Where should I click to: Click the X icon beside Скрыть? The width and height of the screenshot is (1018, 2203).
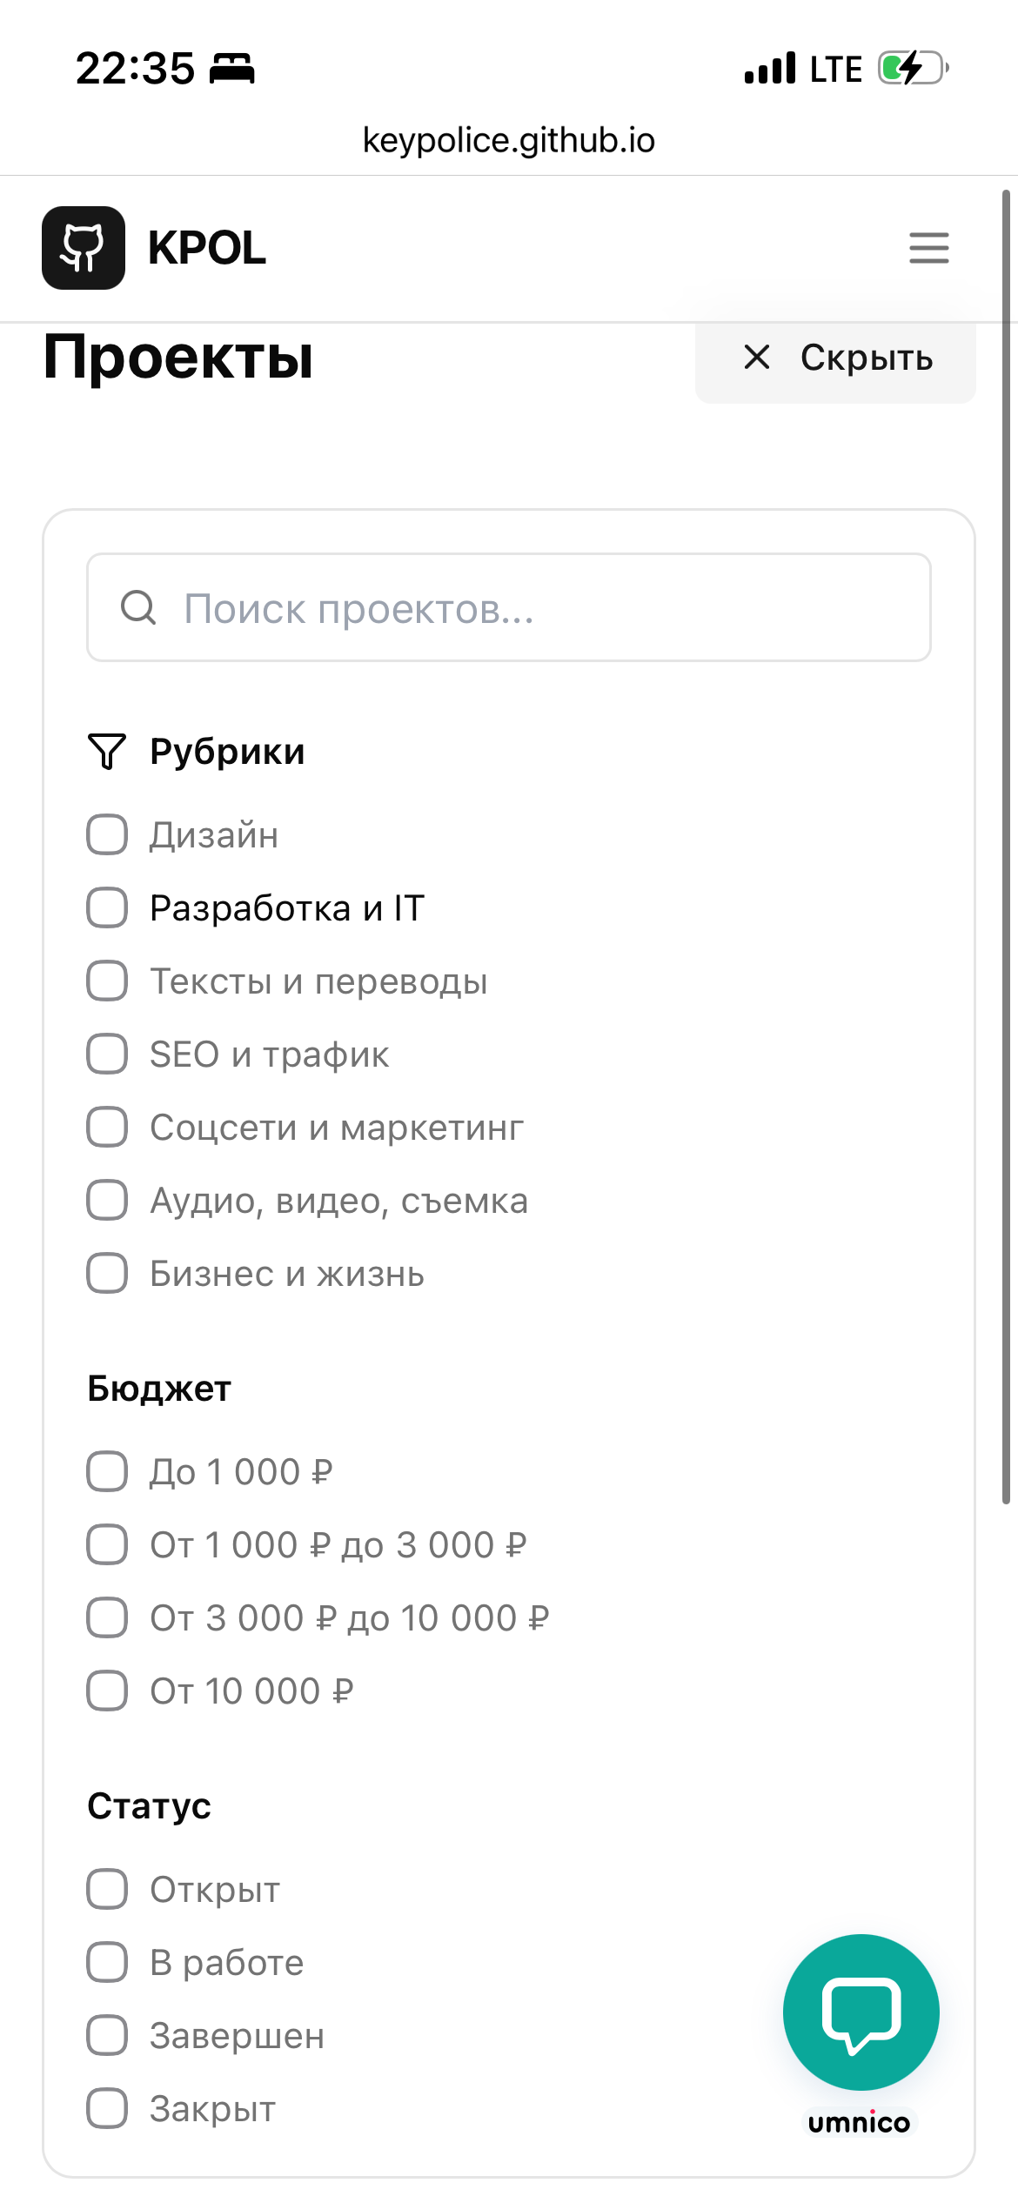758,358
